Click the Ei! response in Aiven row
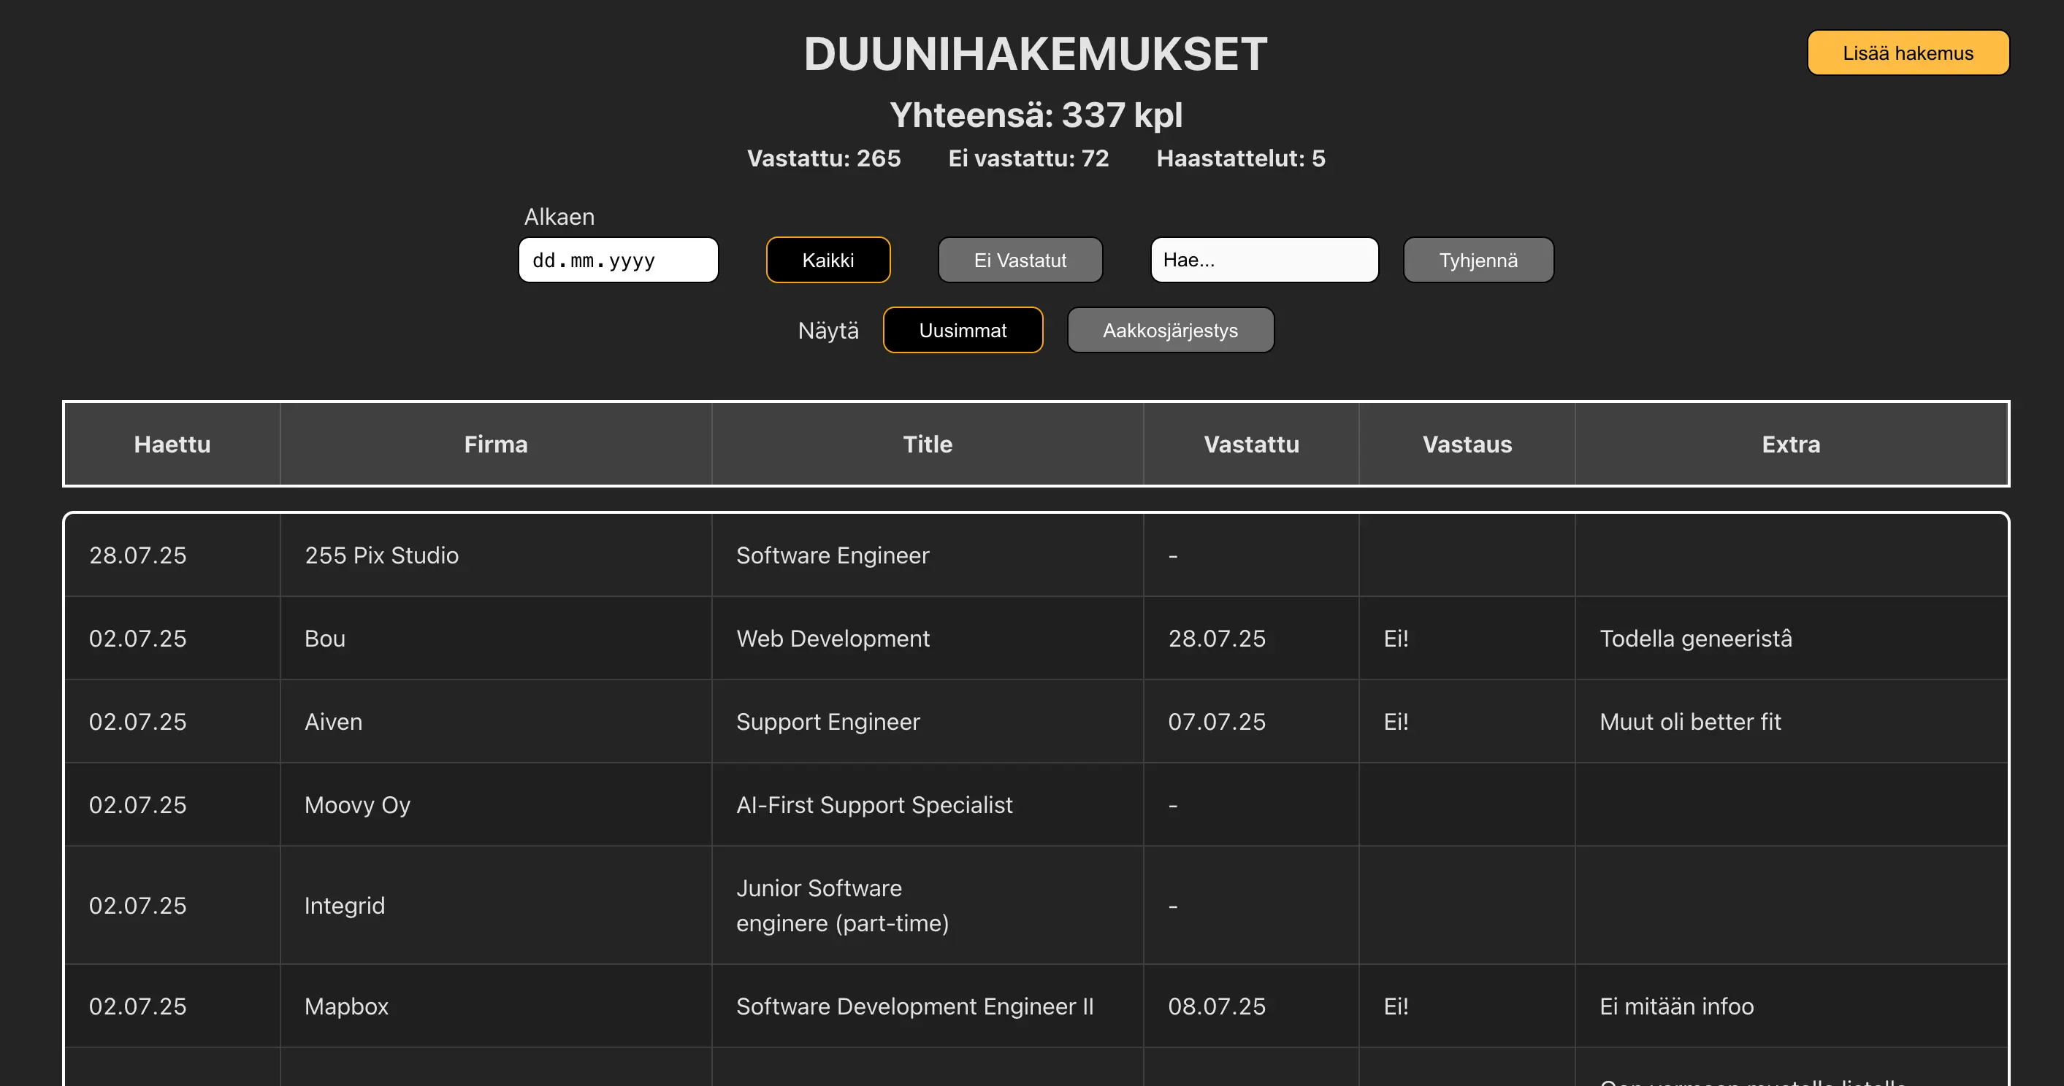 click(1396, 722)
